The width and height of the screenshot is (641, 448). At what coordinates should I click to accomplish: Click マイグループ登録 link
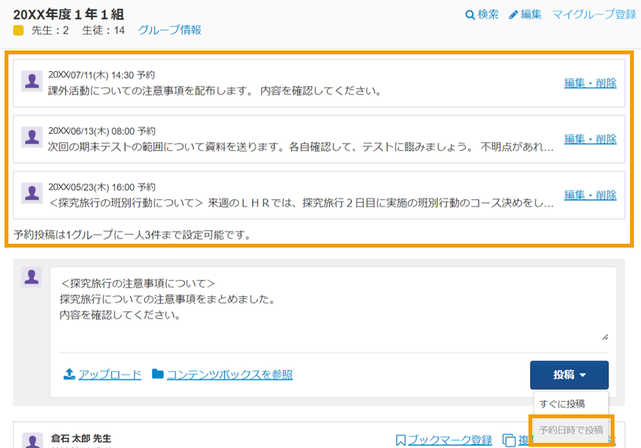click(x=594, y=15)
